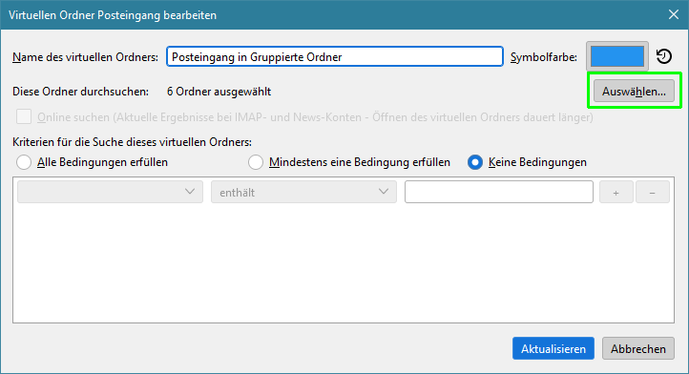
Task: Click the Name des virtuellen Ordners label
Action: [85, 57]
